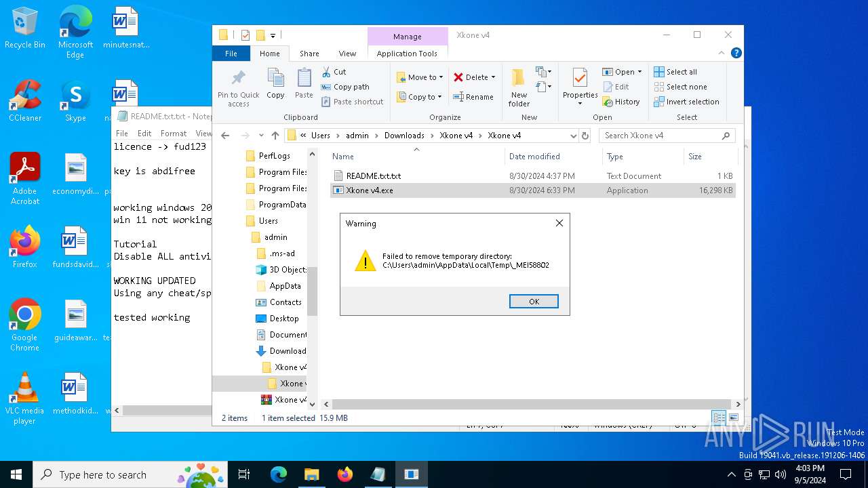Open Notepad Format menu
The width and height of the screenshot is (868, 488).
(174, 134)
